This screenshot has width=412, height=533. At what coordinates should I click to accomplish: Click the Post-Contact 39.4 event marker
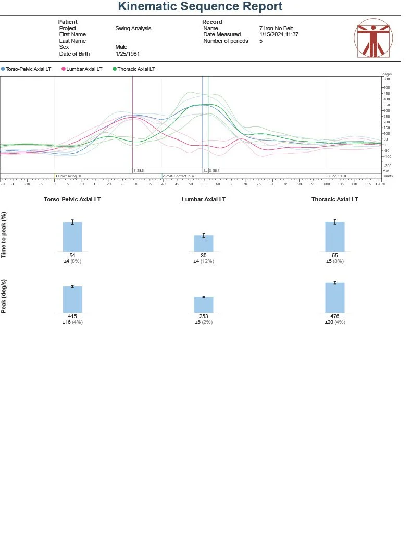click(178, 176)
